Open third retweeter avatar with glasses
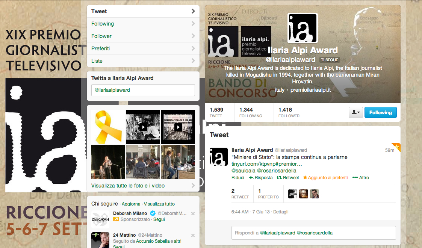The image size is (422, 248). (315, 194)
